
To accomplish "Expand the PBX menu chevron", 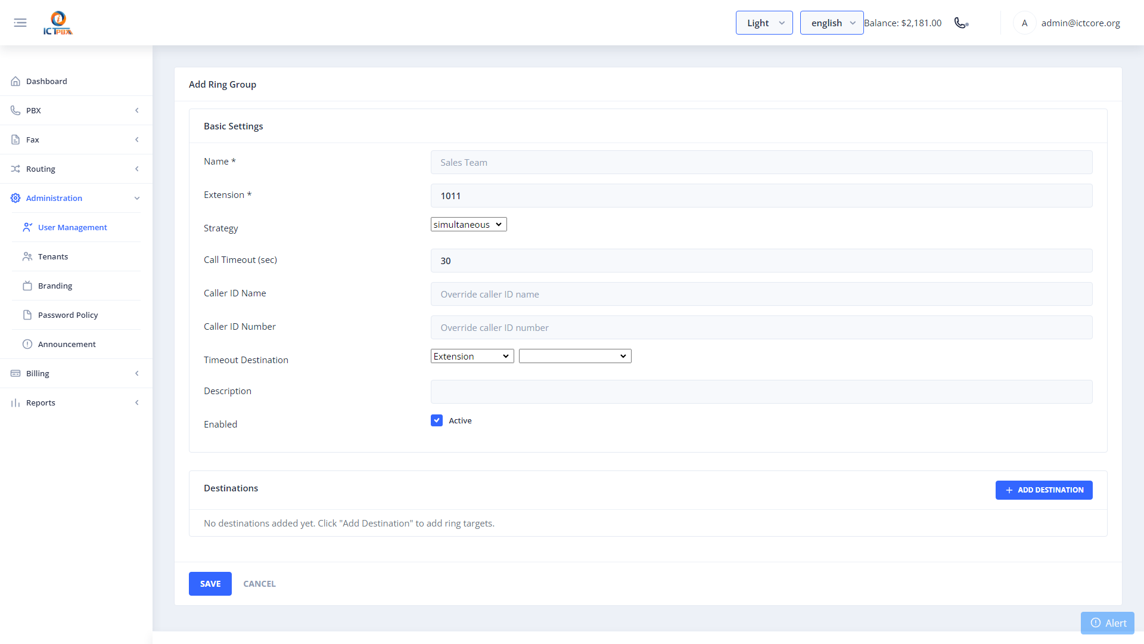I will pyautogui.click(x=137, y=110).
